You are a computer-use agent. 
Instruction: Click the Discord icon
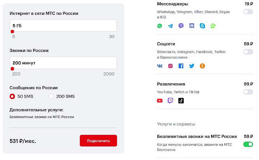tap(192, 26)
